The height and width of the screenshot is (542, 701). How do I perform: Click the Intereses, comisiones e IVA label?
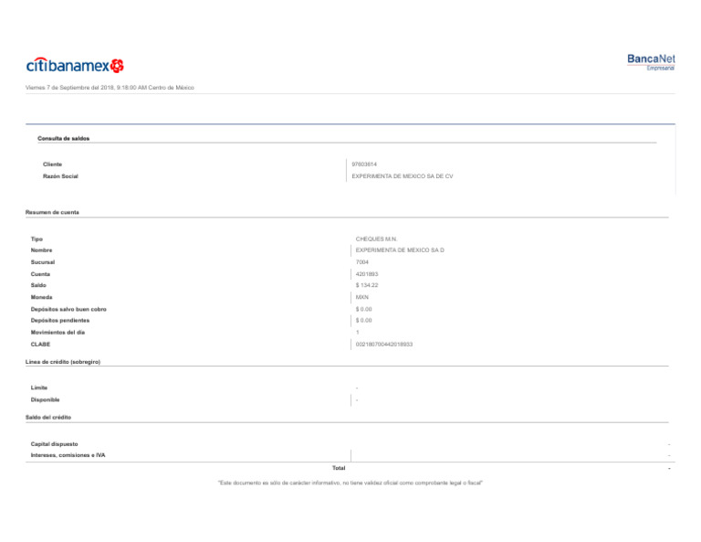[x=68, y=455]
